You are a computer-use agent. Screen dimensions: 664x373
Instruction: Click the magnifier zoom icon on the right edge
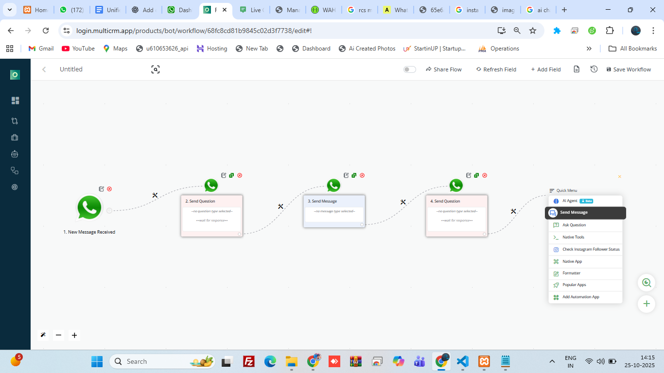pos(647,282)
